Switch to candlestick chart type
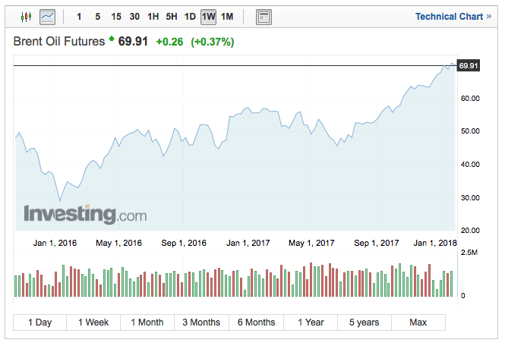Screen dimensions: 505x346 27,16
